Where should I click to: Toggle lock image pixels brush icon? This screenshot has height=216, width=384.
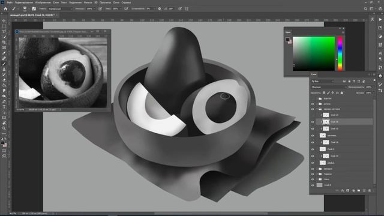tap(328, 93)
